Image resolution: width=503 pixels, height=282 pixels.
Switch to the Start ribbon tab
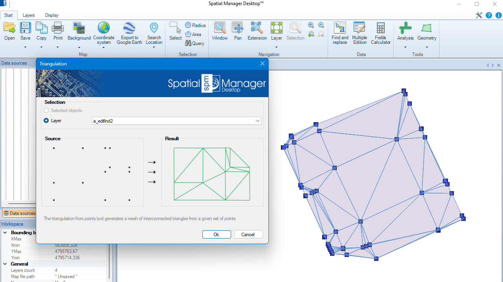coord(9,15)
